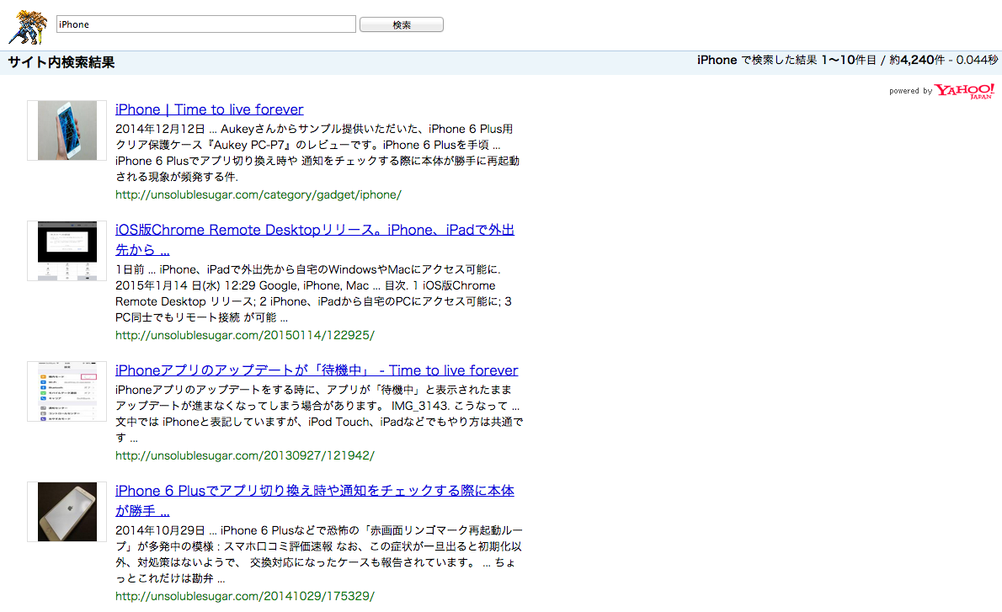
Task: Click the category/gadget/iphone URL
Action: pyautogui.click(x=258, y=194)
